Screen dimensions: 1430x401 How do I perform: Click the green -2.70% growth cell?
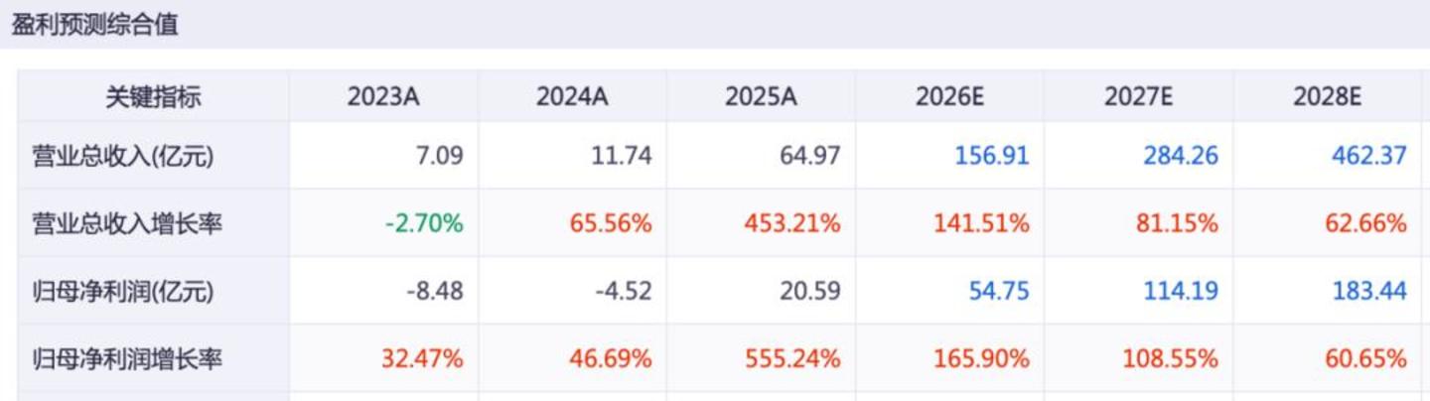tap(424, 224)
